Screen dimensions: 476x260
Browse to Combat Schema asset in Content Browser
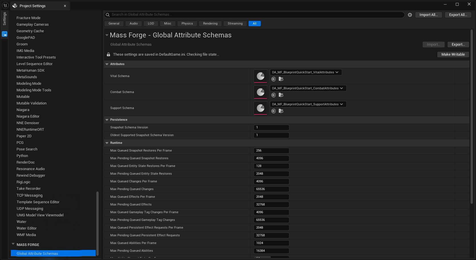tap(281, 95)
